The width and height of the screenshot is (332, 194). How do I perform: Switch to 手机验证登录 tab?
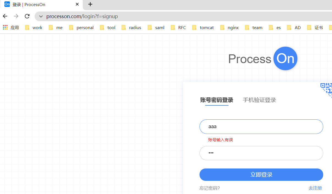tap(259, 100)
